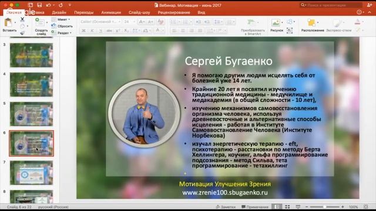Image resolution: width=376 pixels, height=211 pixels.
Task: Click the zoom in plus button
Action: coord(343,207)
